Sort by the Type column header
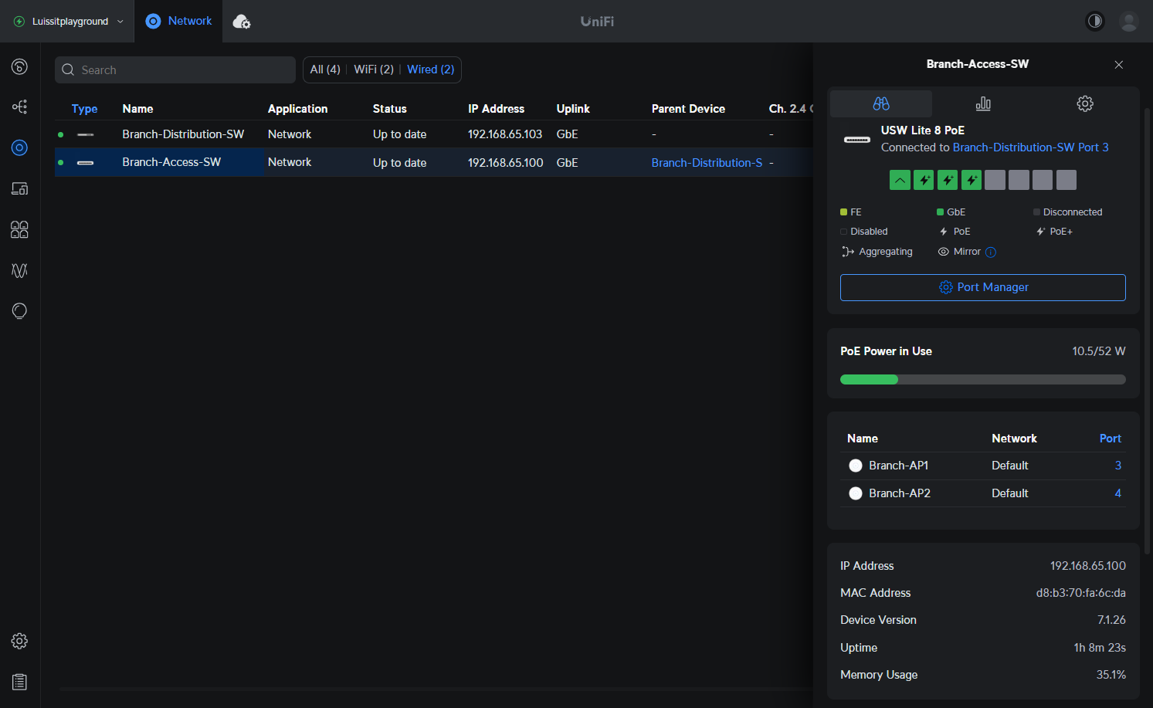The width and height of the screenshot is (1153, 708). pyautogui.click(x=84, y=109)
